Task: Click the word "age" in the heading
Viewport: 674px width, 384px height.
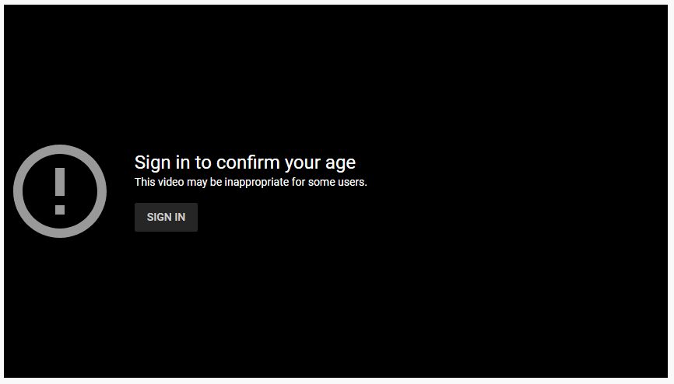Action: pos(339,163)
